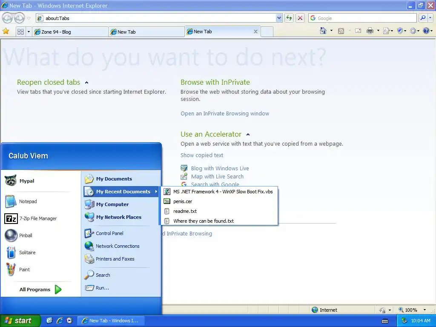The width and height of the screenshot is (436, 327).
Task: Click the Home toolbar icon
Action: [x=323, y=31]
